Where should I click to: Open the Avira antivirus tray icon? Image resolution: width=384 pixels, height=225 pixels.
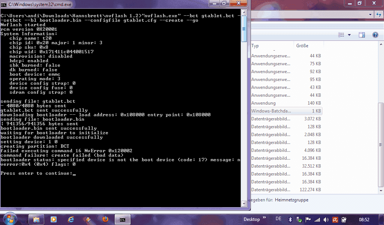tap(335, 220)
